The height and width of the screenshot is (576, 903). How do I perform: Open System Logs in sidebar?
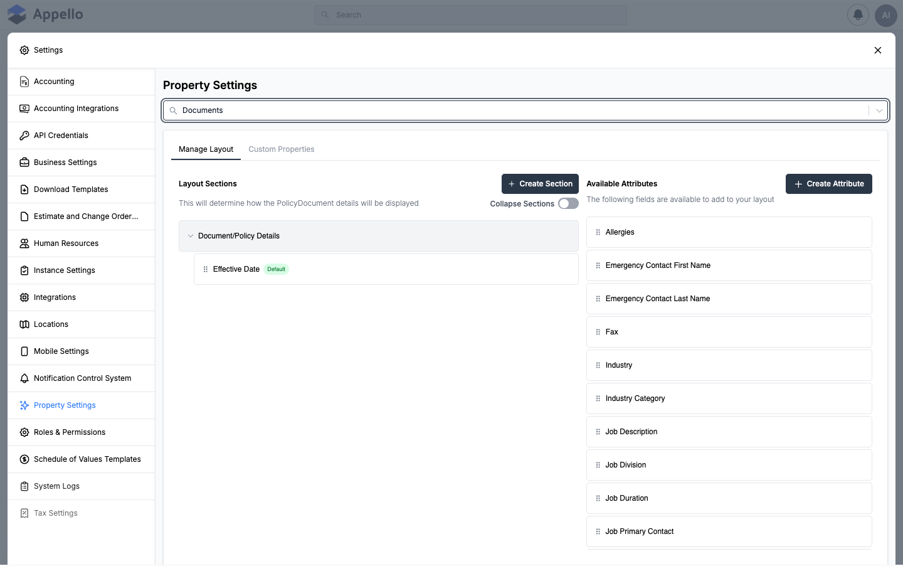(82, 486)
